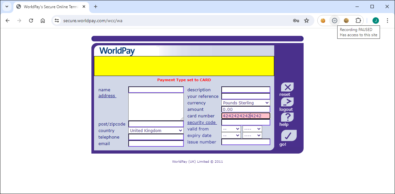Go back with browser back arrow

coord(8,21)
